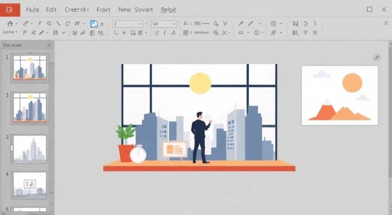Viewport: 392px width, 215px height.
Task: Click the circular arrow icon in the top toolbar row
Action: point(305,24)
